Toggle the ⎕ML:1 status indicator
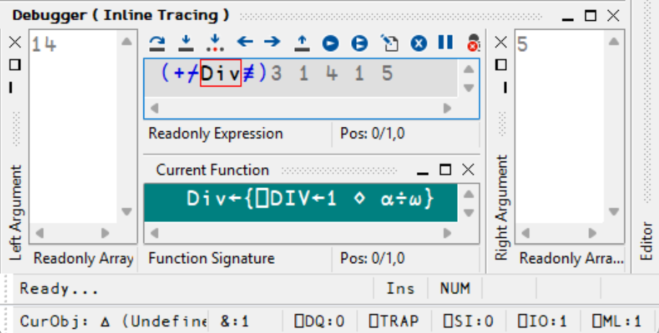Screen dimensions: 659x333 [x=616, y=321]
